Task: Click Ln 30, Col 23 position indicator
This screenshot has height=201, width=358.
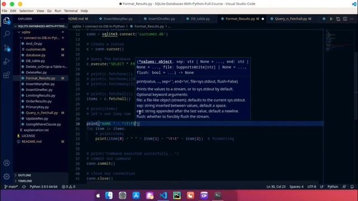Action: click(276, 186)
